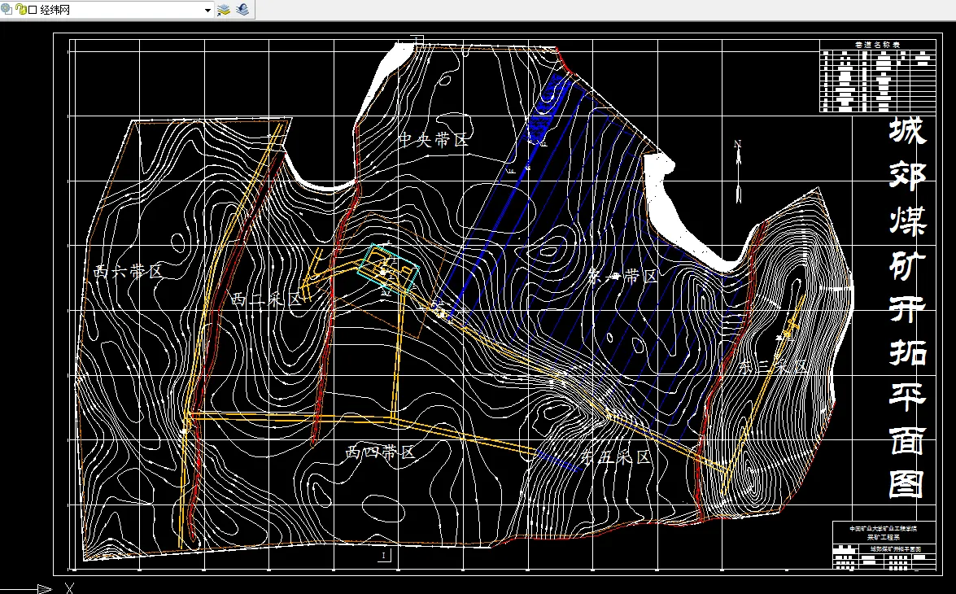Screen dimensions: 956x594
Task: Select the 东一带区 label in drawing
Action: pos(623,277)
